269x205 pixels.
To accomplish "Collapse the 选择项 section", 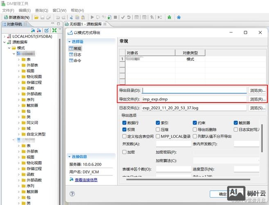I will pyautogui.click(x=70, y=41).
